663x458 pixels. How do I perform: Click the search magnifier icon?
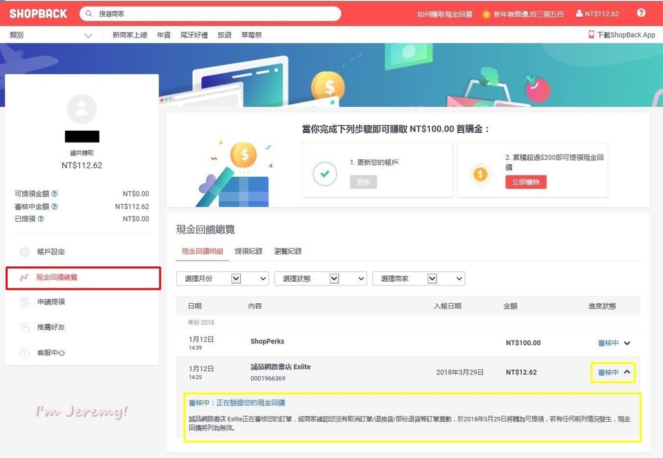(x=89, y=14)
